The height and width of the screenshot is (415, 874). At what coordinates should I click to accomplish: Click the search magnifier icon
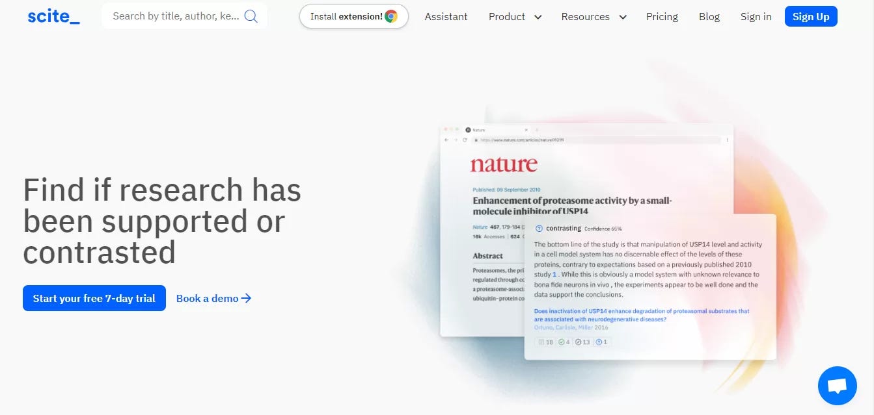pyautogui.click(x=251, y=16)
